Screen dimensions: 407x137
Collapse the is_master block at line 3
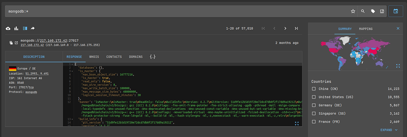73,71
